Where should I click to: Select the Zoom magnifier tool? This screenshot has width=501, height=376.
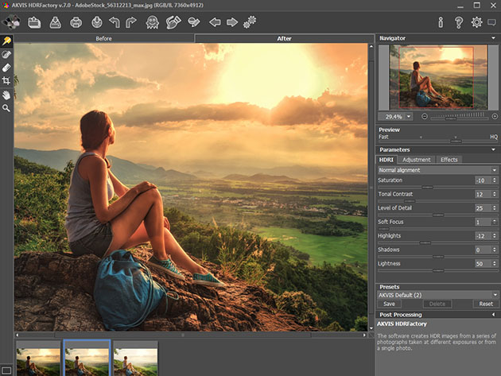[x=6, y=107]
